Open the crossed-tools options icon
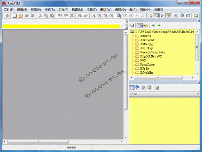The image size is (202, 152). click(162, 16)
